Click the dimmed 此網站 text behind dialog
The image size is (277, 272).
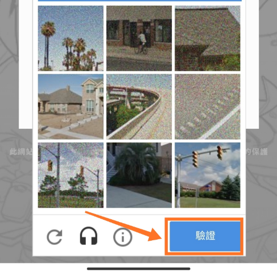[x=21, y=152]
